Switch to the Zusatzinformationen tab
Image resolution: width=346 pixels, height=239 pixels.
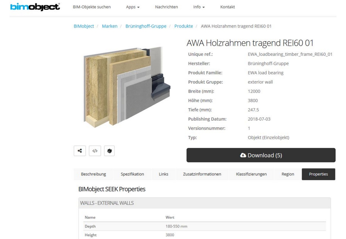[x=202, y=174]
